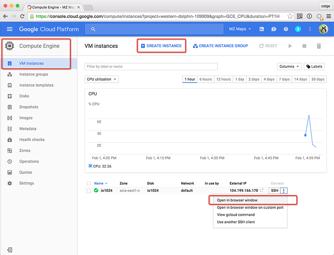Screen dimensions: 334x255
Task: Click the Snapshots sidebar icon
Action: coord(10,107)
